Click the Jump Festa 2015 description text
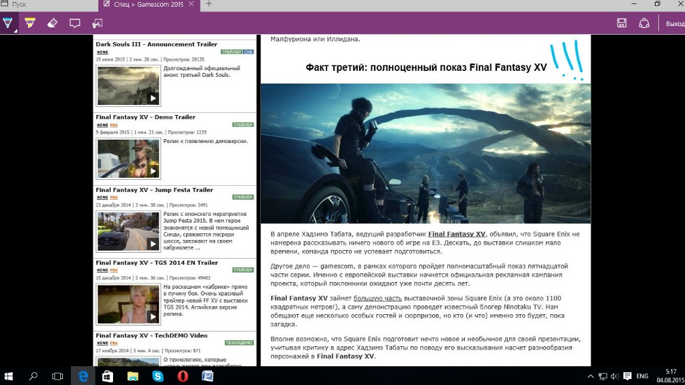 pyautogui.click(x=206, y=231)
